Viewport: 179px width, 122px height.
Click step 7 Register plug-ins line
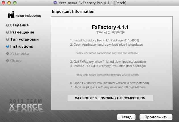(108, 87)
